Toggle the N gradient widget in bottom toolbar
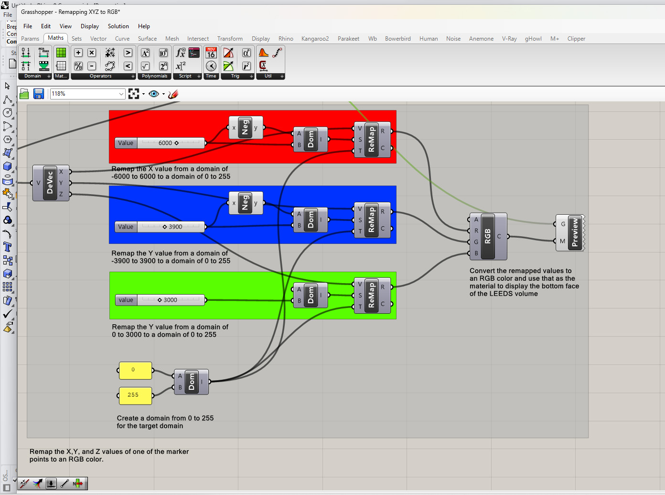The width and height of the screenshot is (665, 495). [x=77, y=484]
